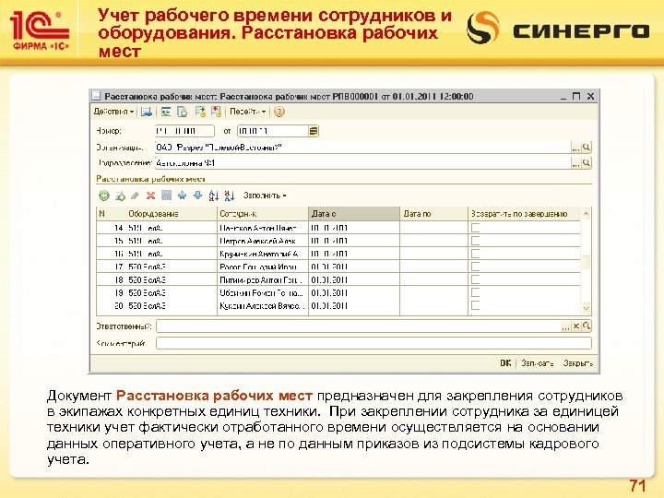
Task: Click the Ответственный input field
Action: (x=358, y=326)
